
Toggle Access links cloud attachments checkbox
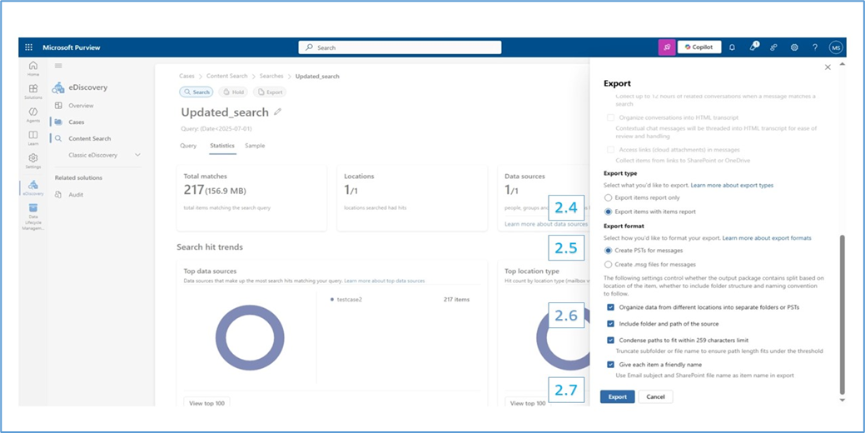(611, 150)
